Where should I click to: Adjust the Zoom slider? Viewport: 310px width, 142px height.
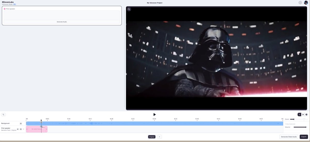[298, 119]
